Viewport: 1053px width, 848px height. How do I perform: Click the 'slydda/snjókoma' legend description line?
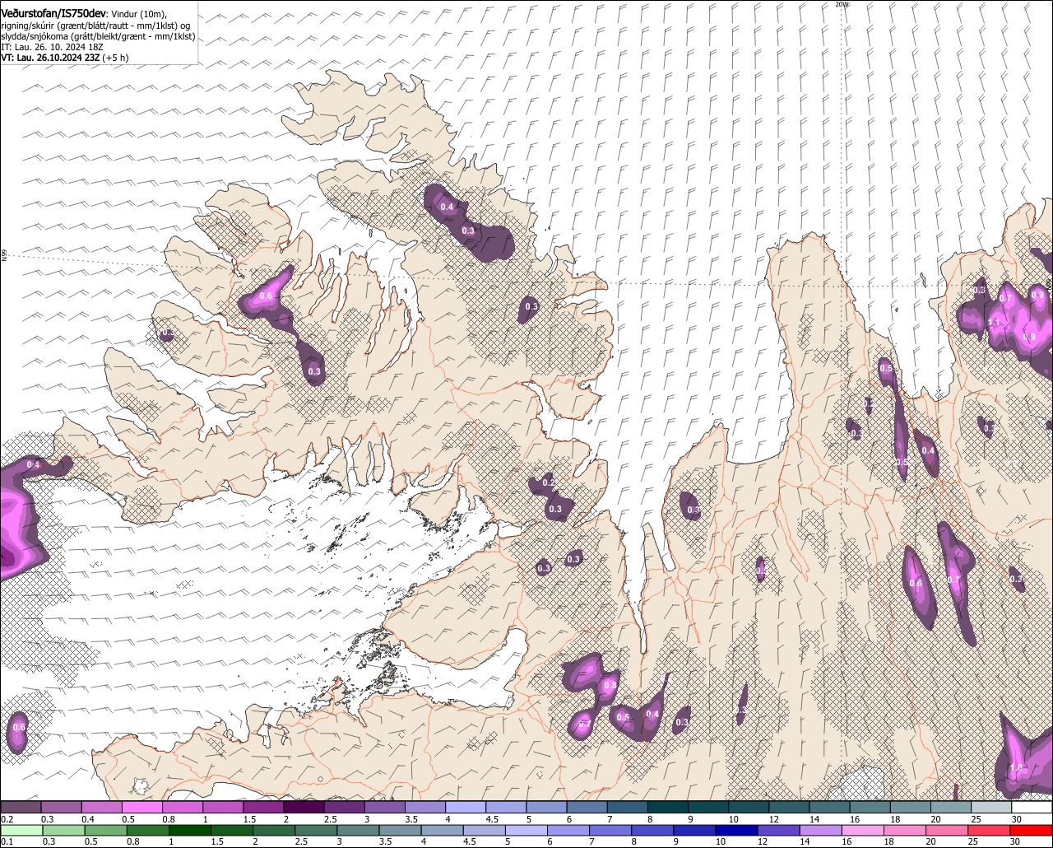click(x=98, y=36)
